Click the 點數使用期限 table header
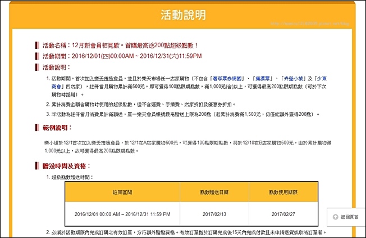 (283, 192)
